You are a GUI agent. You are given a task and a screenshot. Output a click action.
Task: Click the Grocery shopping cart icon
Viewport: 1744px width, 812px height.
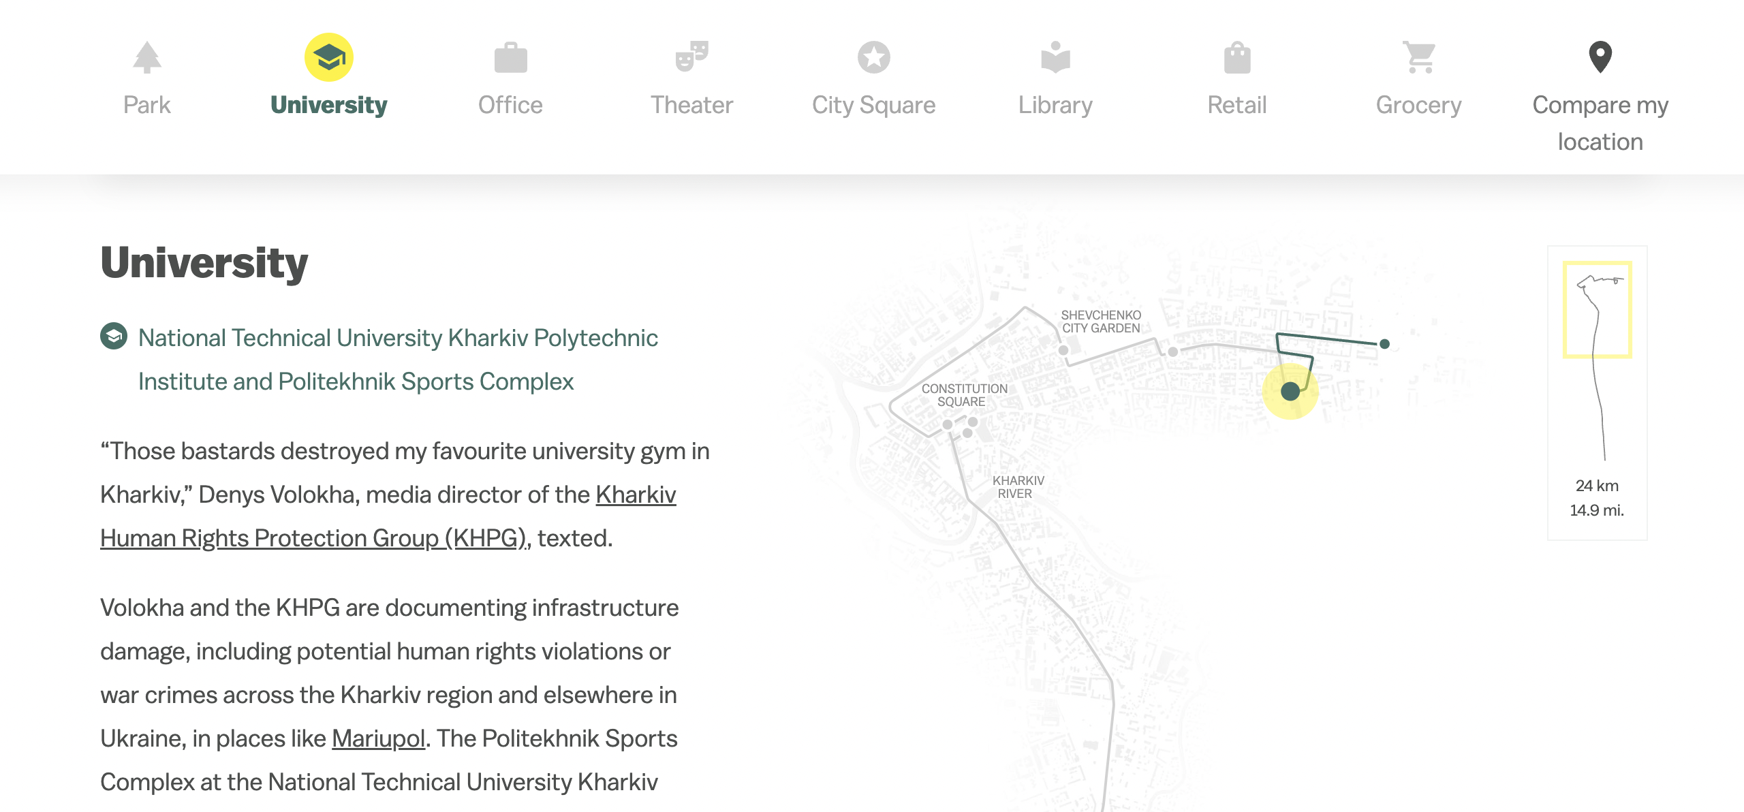[x=1419, y=57]
